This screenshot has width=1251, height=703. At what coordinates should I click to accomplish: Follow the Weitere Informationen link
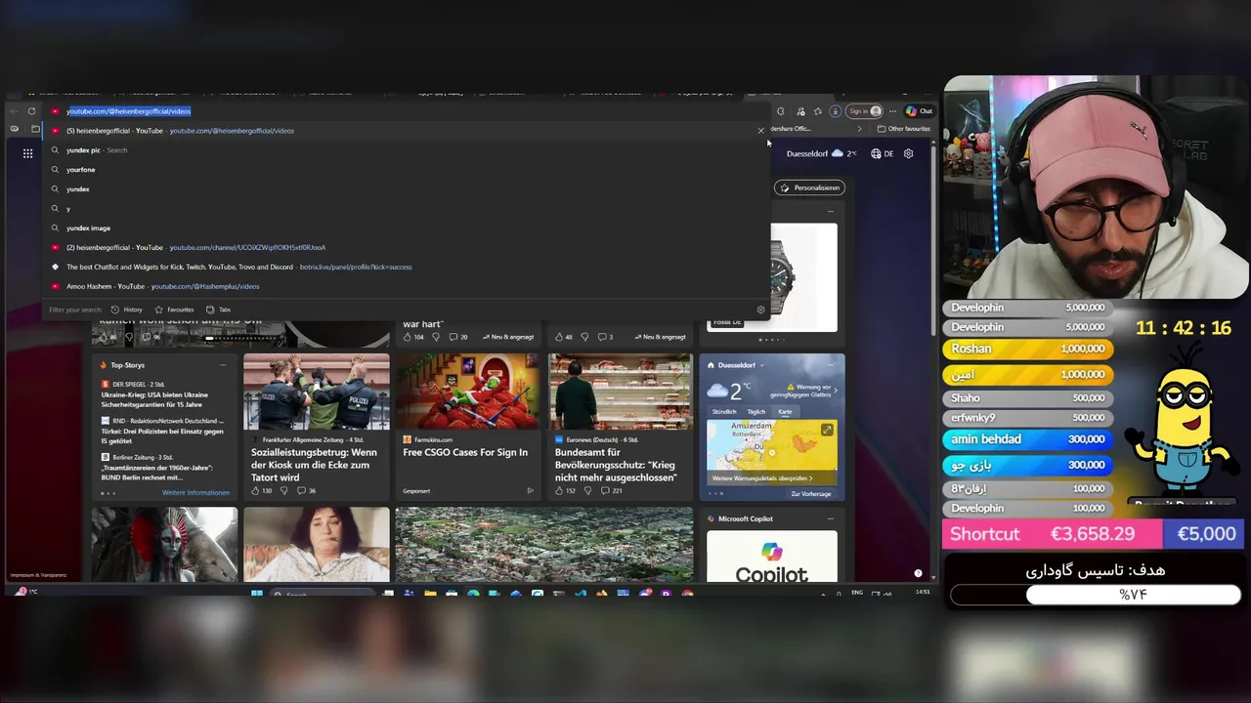tap(195, 493)
